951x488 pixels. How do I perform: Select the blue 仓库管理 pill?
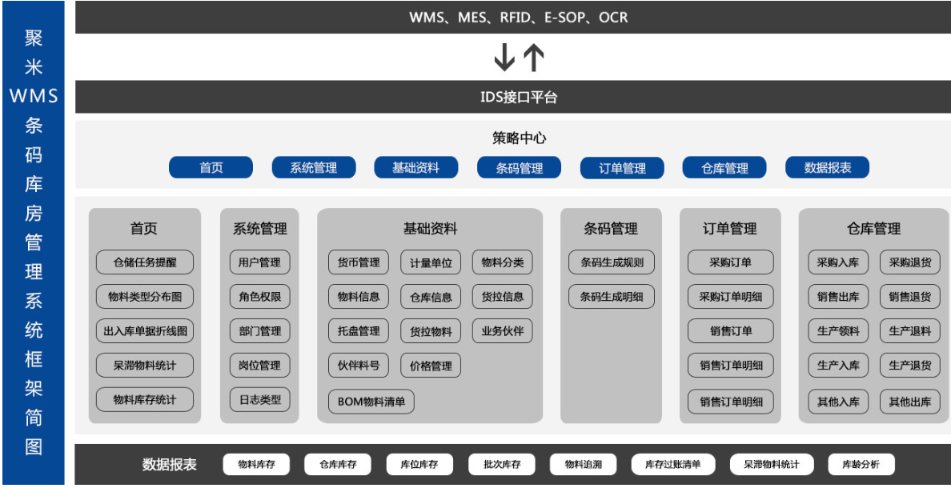pos(724,167)
